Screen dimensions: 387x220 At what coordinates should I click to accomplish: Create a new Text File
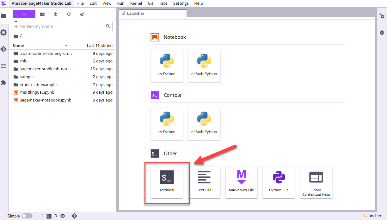click(204, 182)
